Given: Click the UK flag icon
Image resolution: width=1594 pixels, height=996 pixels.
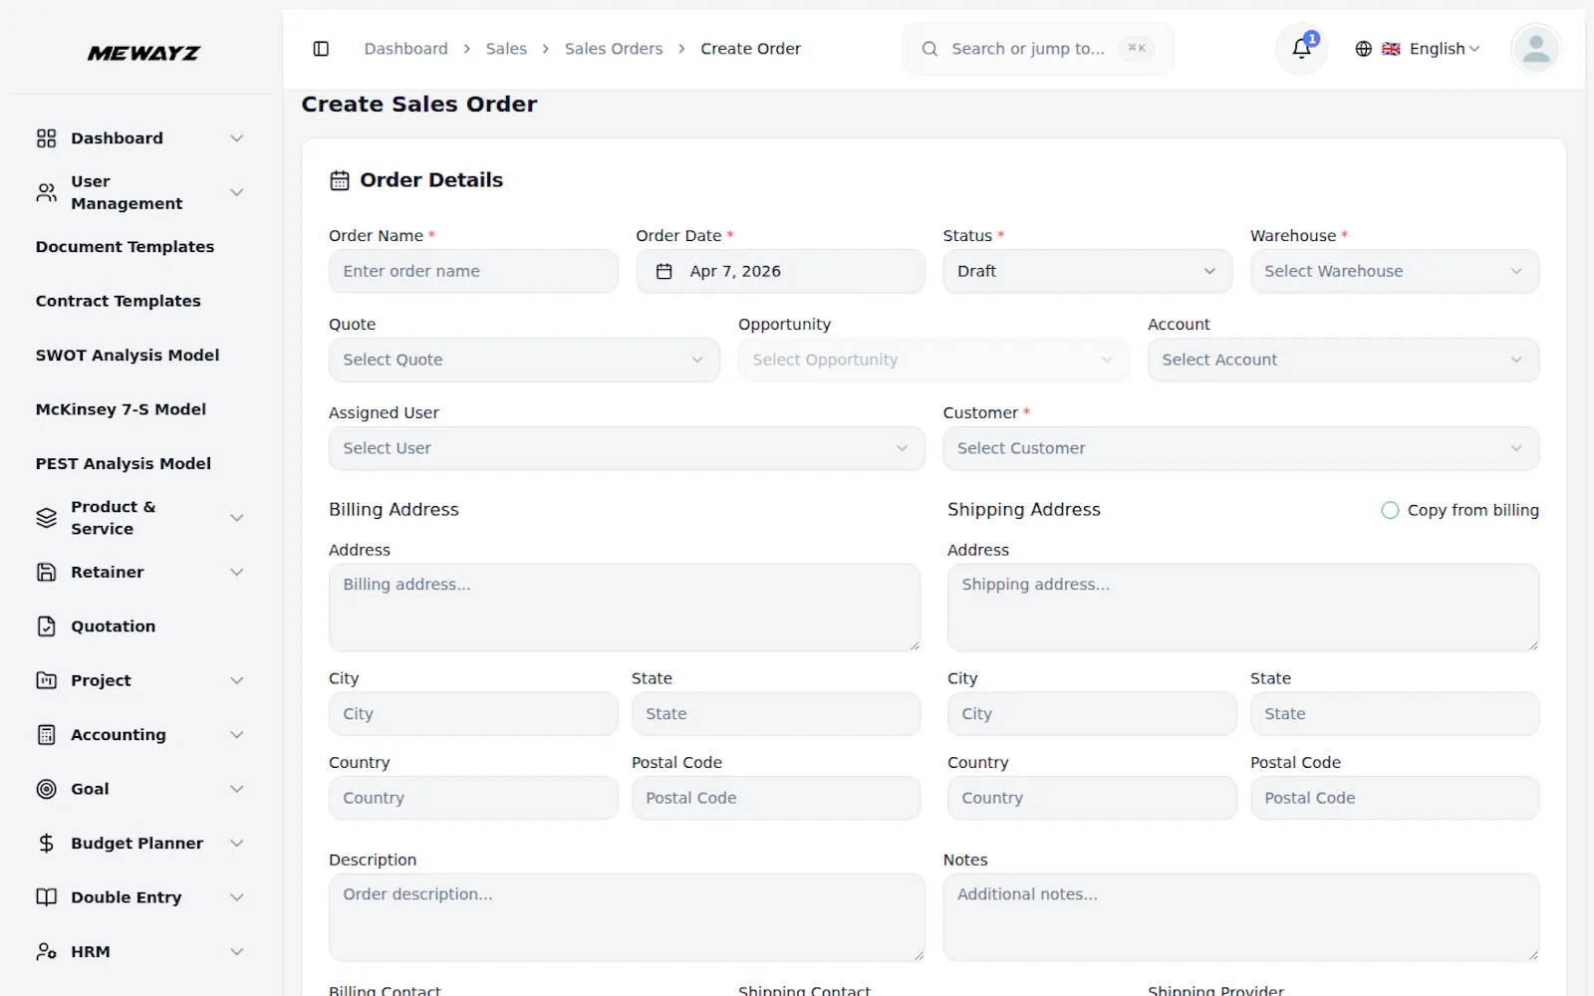Looking at the screenshot, I should click(x=1391, y=49).
